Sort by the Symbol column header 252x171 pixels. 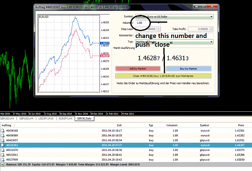click(x=204, y=125)
